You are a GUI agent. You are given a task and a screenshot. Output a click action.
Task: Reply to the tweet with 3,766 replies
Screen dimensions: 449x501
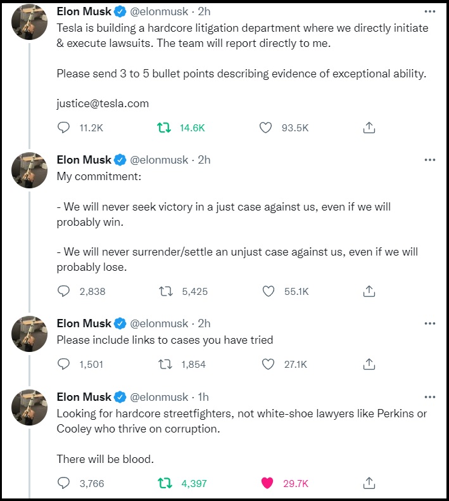pos(63,483)
